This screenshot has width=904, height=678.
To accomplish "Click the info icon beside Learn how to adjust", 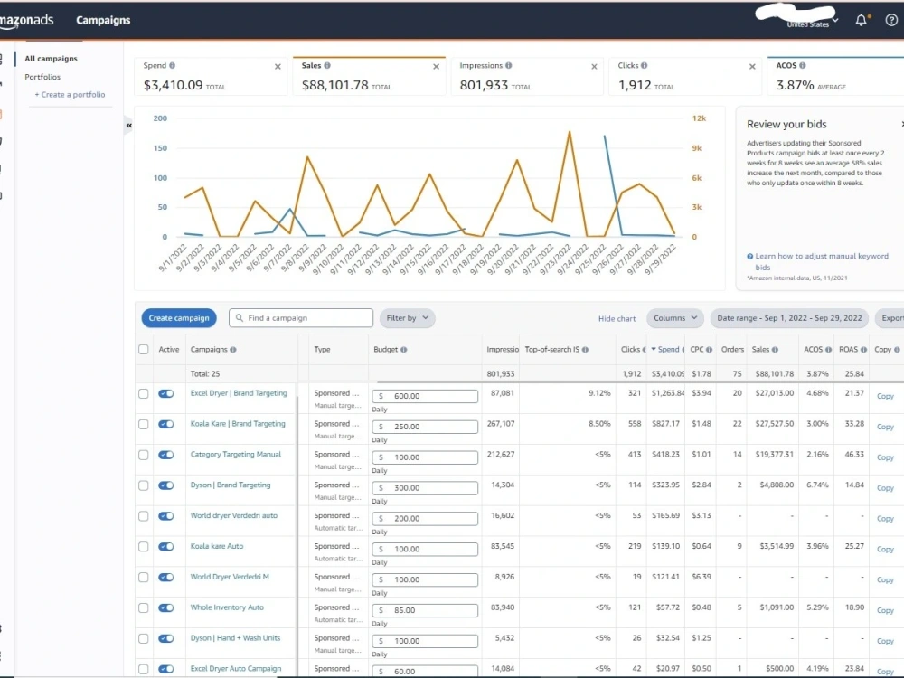I will tap(750, 257).
